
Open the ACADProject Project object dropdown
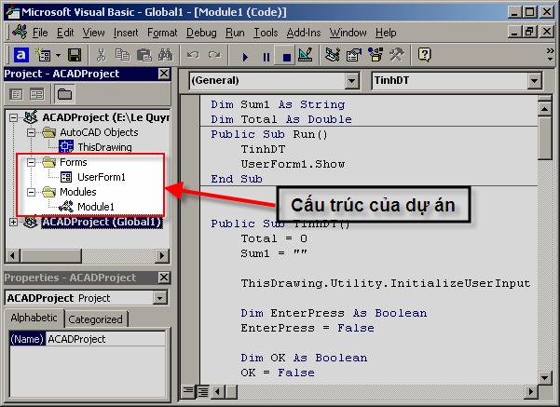159,298
